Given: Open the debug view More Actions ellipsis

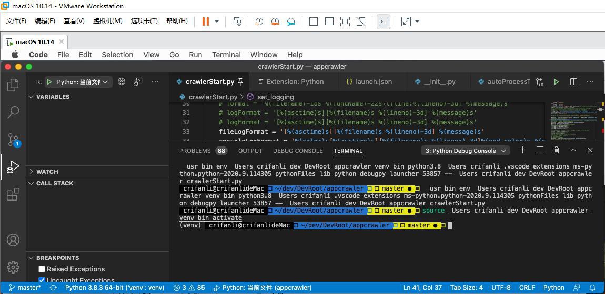Looking at the screenshot, I should (x=155, y=81).
